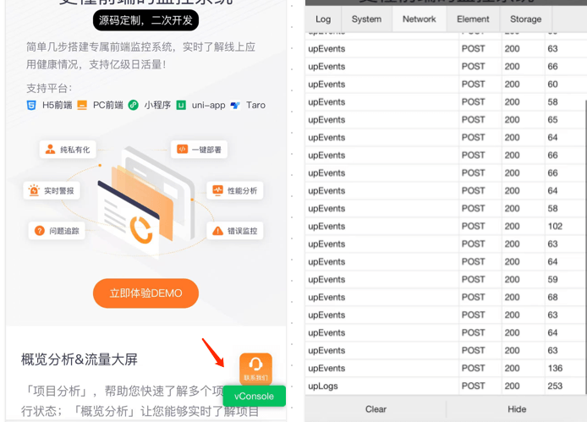Open the Element tab
The width and height of the screenshot is (587, 422).
pyautogui.click(x=473, y=19)
